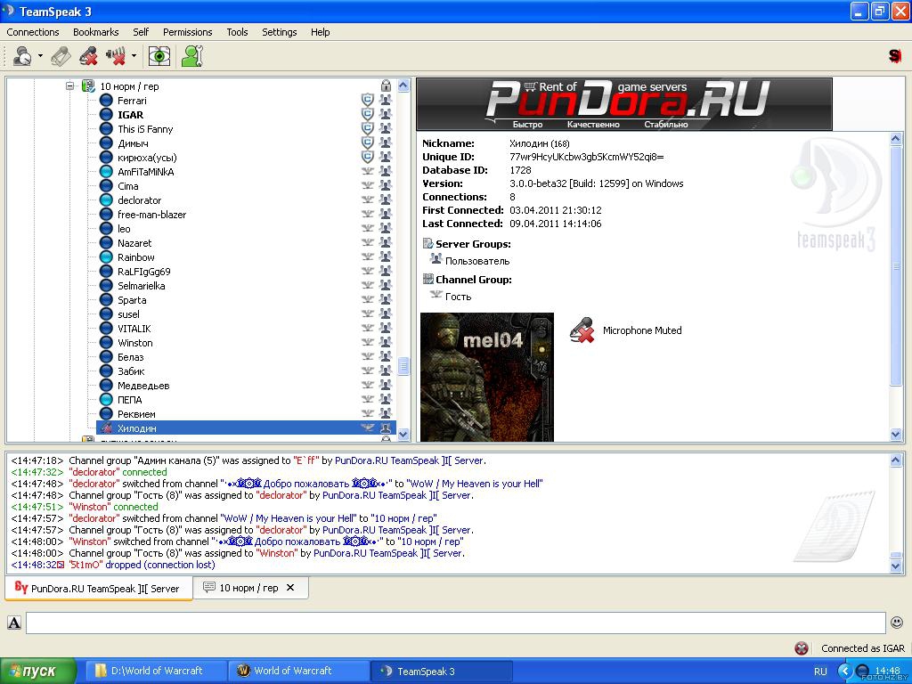
Task: Click the shield badge icon on IGAR row
Action: (x=368, y=114)
